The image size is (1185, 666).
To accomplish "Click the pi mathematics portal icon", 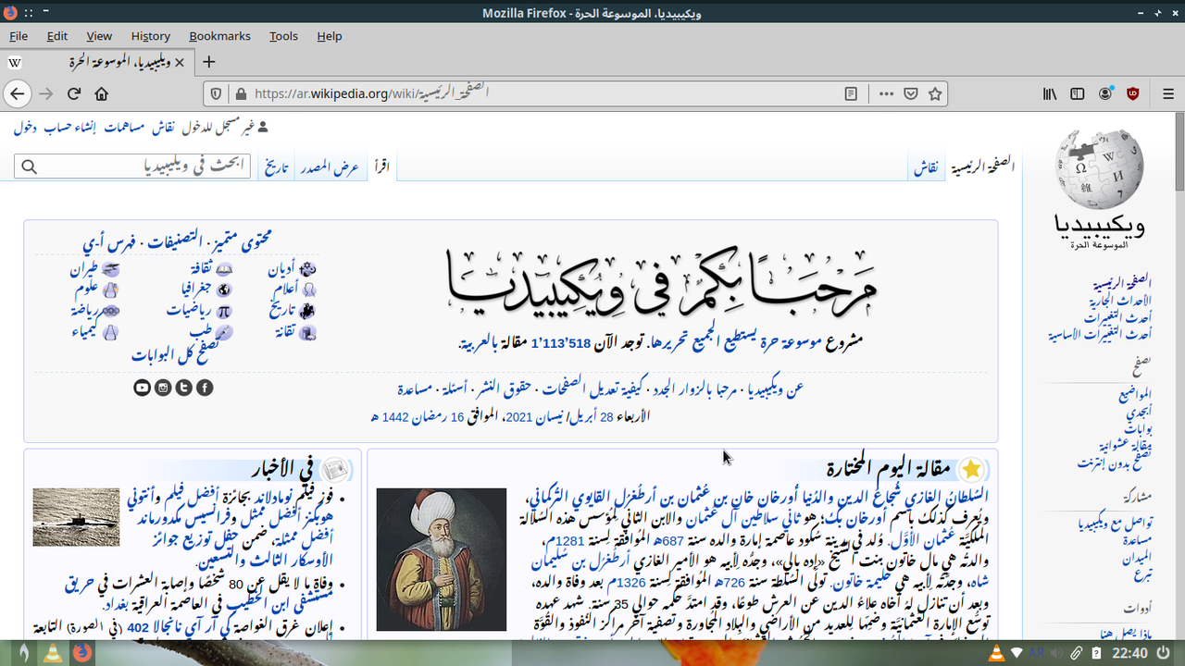I will [x=224, y=311].
